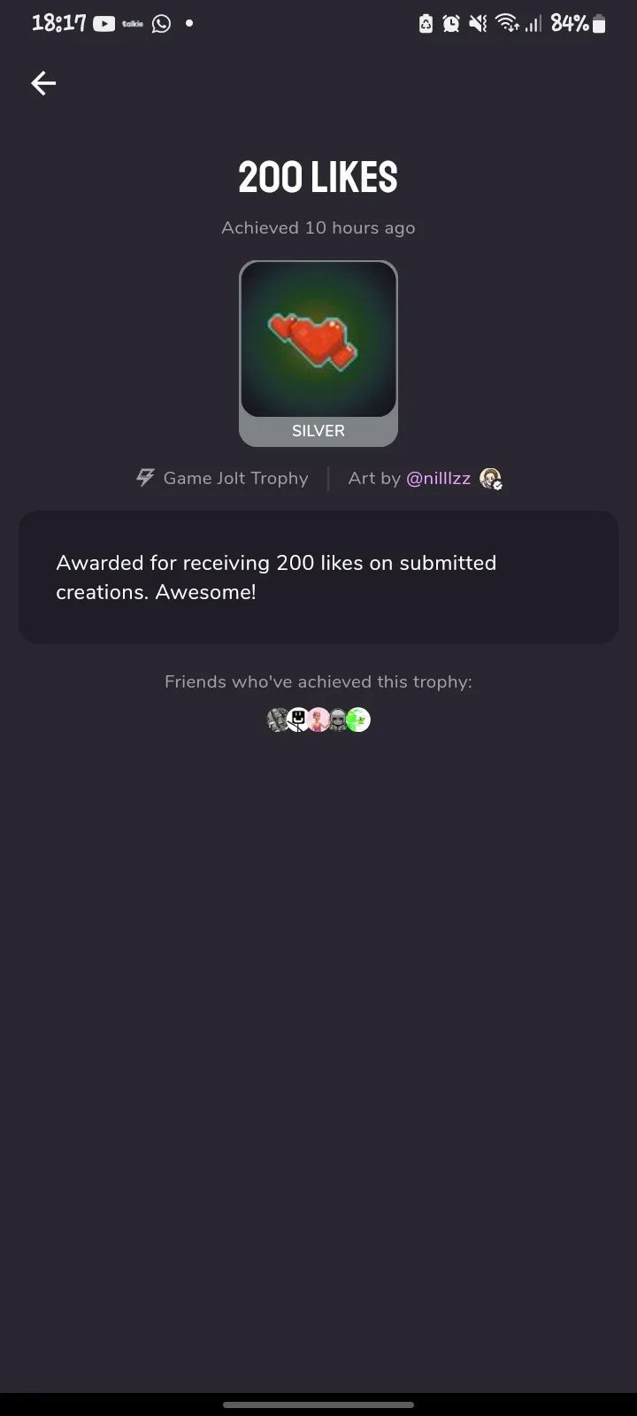Viewport: 637px width, 1416px height.
Task: Tap the trophy description text box
Action: [x=318, y=577]
